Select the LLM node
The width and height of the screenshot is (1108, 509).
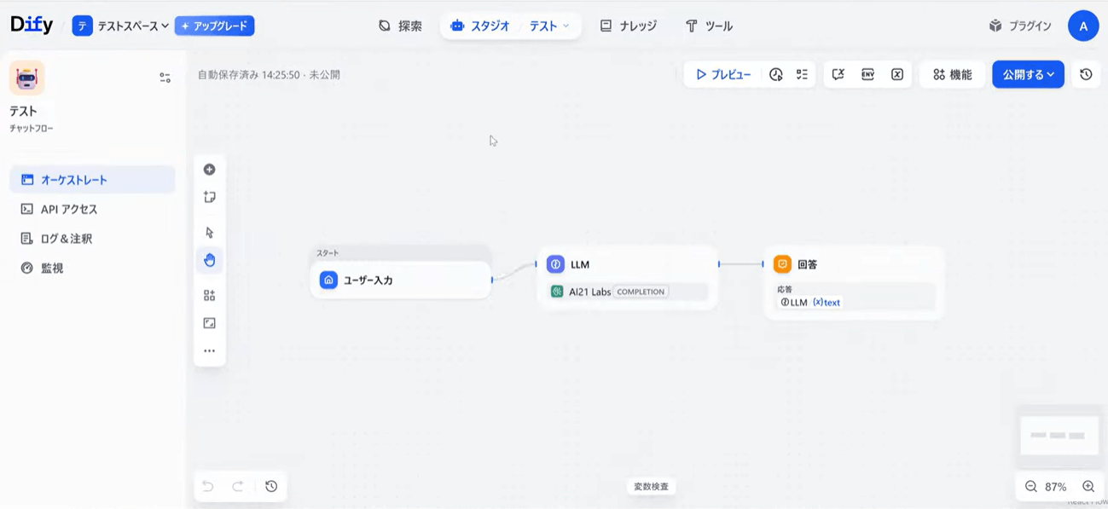[x=628, y=277]
